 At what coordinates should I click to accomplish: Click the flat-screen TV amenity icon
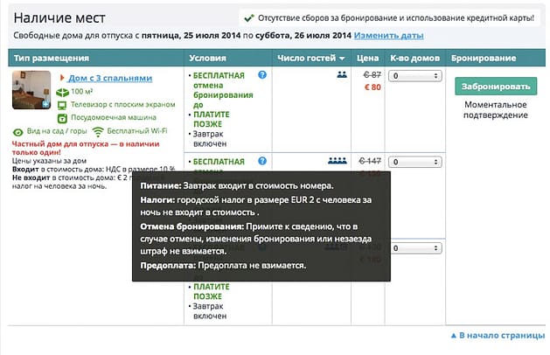tap(62, 104)
